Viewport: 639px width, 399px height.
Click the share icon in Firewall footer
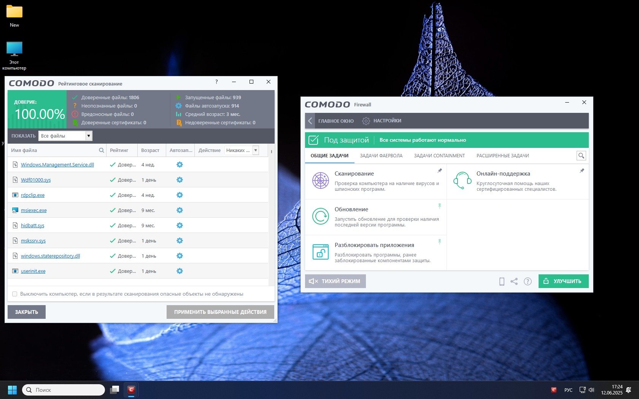coord(514,282)
